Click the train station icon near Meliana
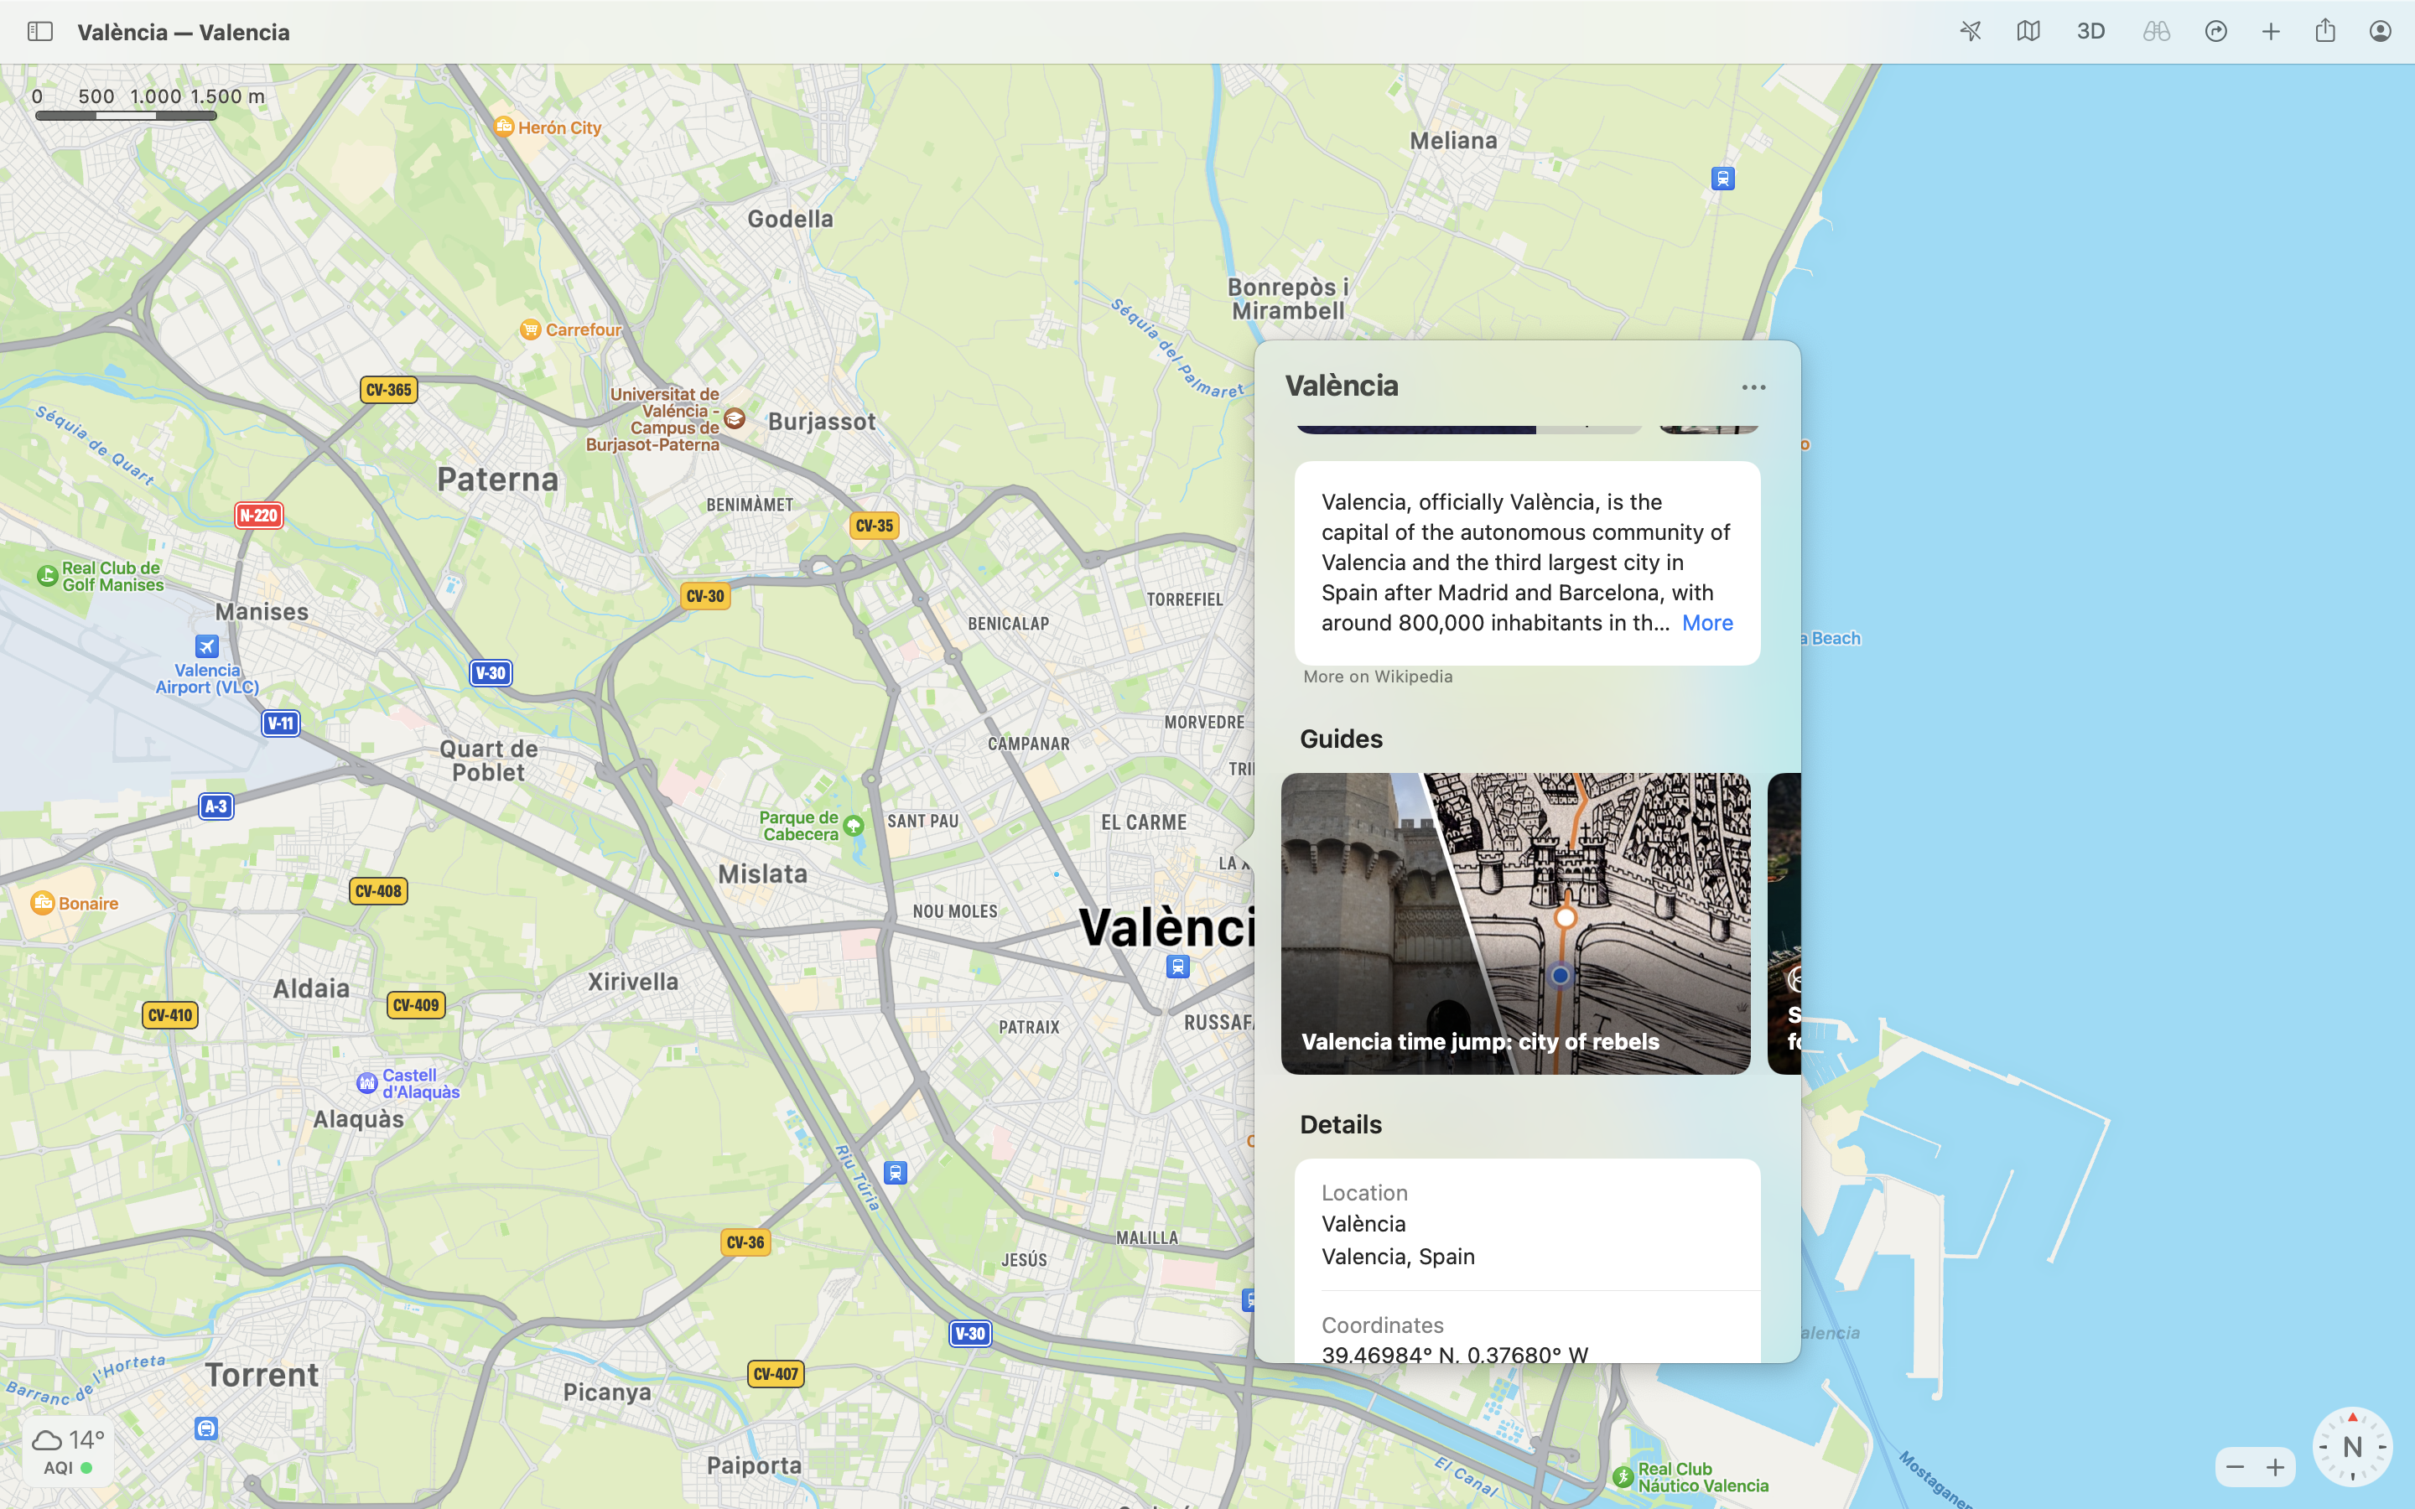This screenshot has width=2415, height=1509. point(1722,179)
